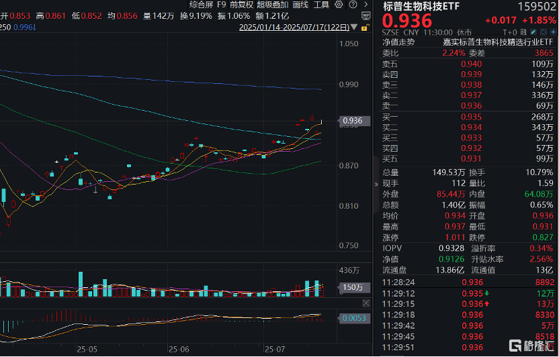The image size is (559, 357).
Task: Open the 综合屏 view
Action: [x=201, y=5]
